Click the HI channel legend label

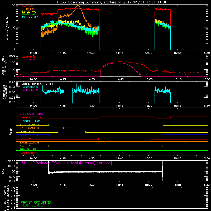(x=28, y=60)
